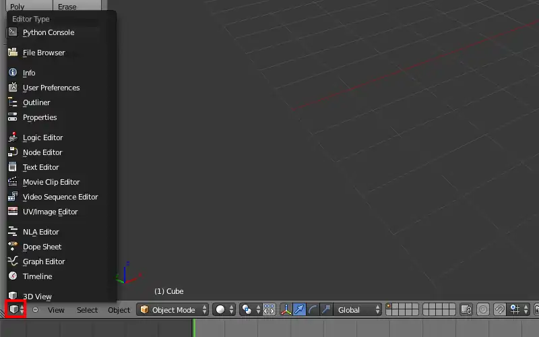The width and height of the screenshot is (539, 337).
Task: Toggle the 3D manipulator widget
Action: [x=286, y=310]
